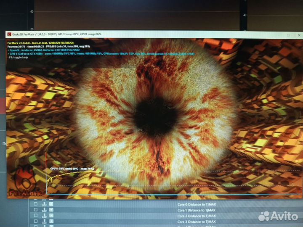Click the square icon in the Core 1 row
Image resolution: width=303 pixels, height=227 pixels.
(x=51, y=210)
